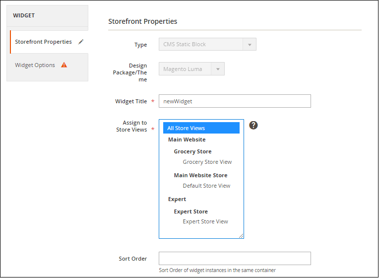Open the Design Theme dropdown Magento Luma
The width and height of the screenshot is (379, 278).
pos(191,69)
